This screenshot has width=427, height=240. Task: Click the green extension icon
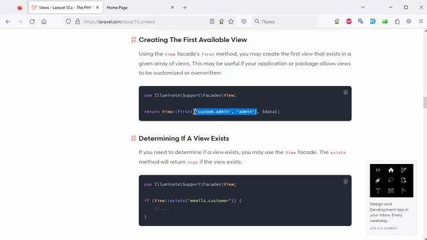coord(385,21)
